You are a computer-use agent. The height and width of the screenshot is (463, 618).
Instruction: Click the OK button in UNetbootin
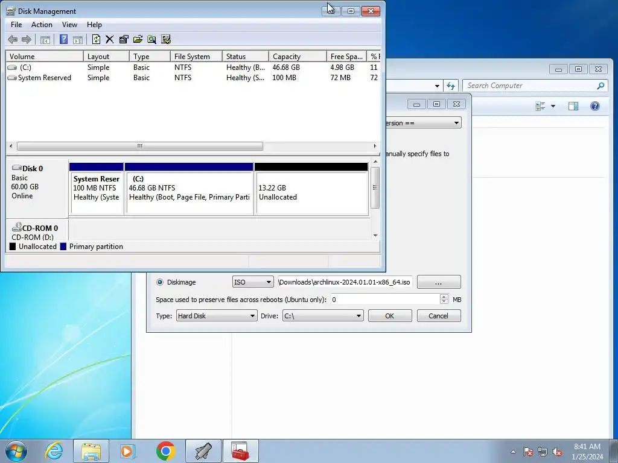pos(390,316)
